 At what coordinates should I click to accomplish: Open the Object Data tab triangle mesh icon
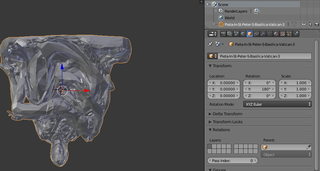(269, 34)
